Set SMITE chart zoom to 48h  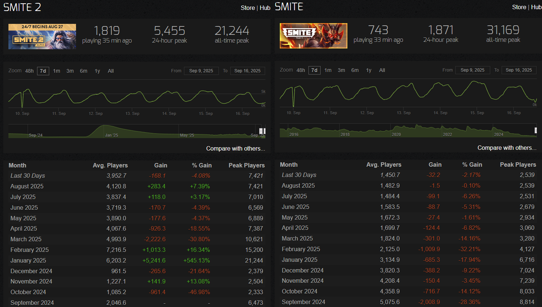coord(301,70)
